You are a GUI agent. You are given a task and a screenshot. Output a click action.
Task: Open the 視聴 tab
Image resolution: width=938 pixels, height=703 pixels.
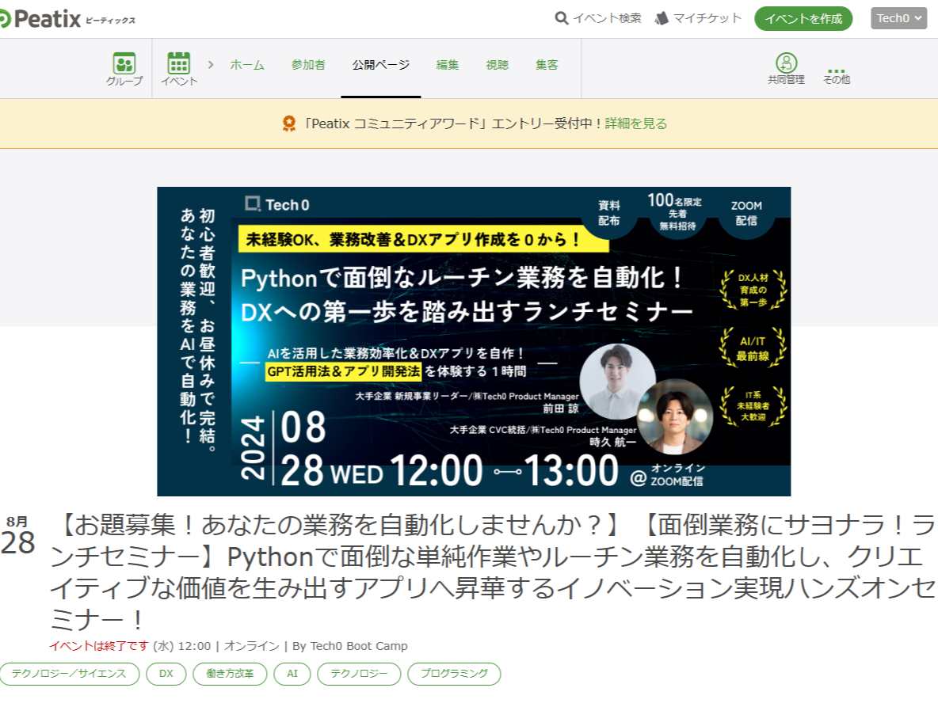click(x=497, y=65)
